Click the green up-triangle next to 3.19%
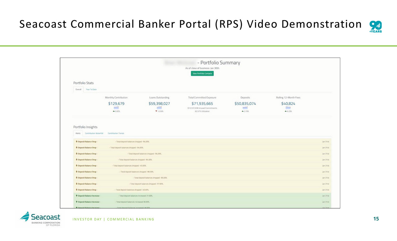Viewport: 397px width, 241px height. click(x=242, y=111)
